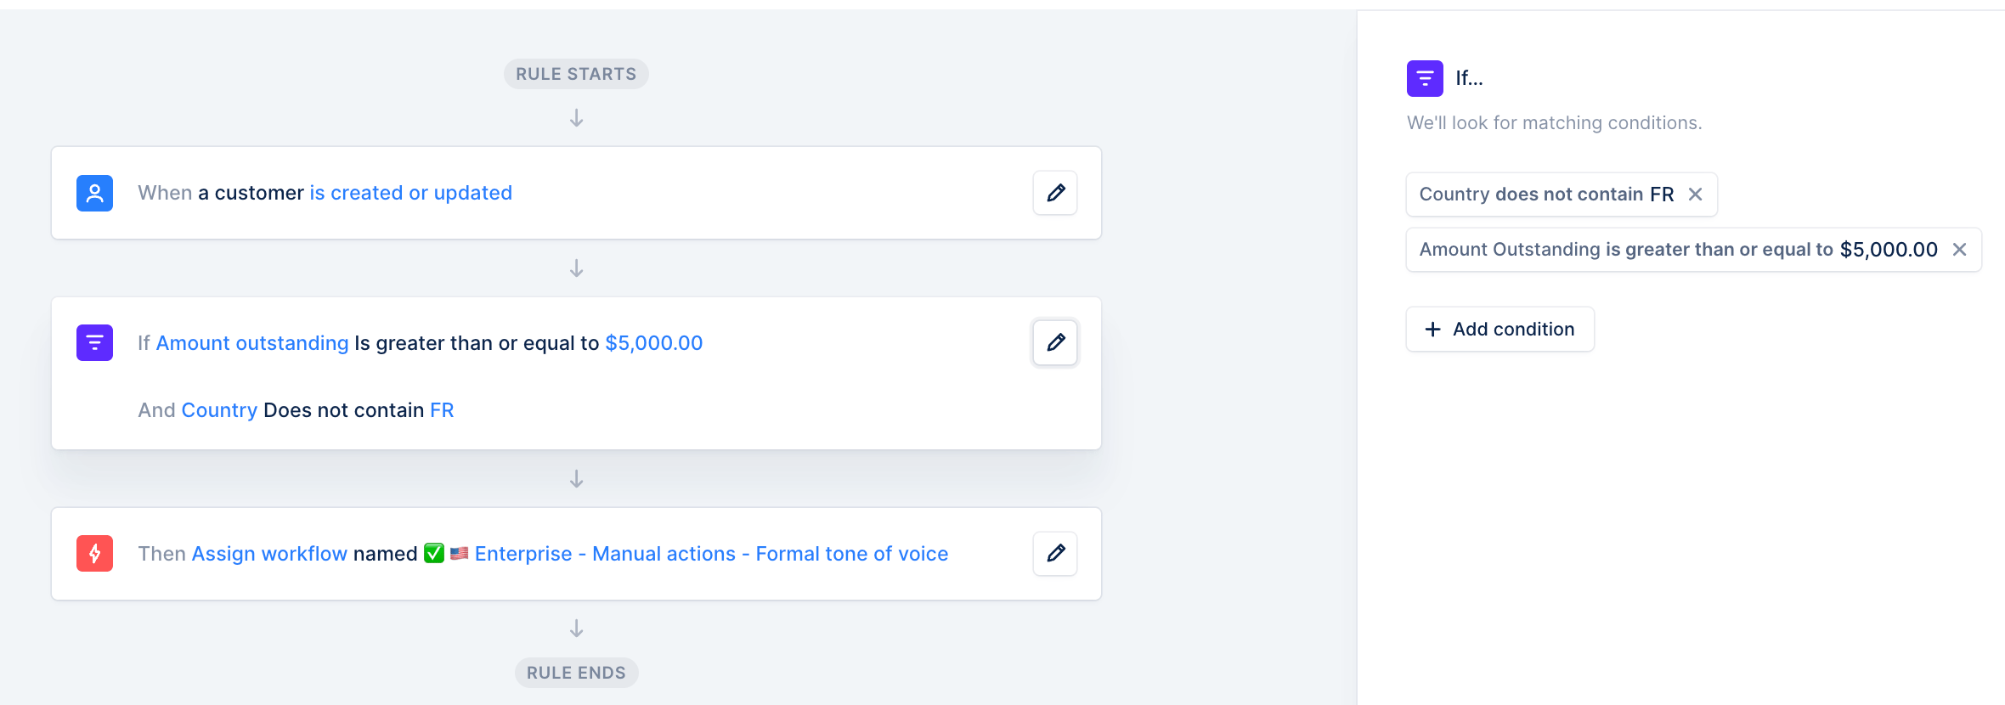Click the Assign workflow link

click(269, 554)
